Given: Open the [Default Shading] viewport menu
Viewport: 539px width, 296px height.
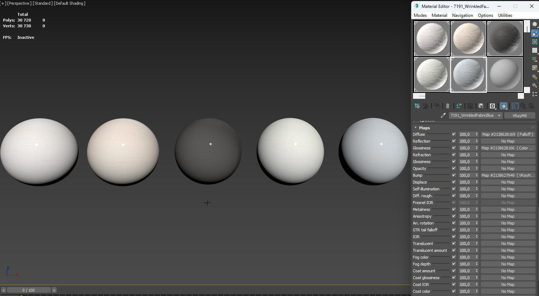Looking at the screenshot, I should 70,3.
